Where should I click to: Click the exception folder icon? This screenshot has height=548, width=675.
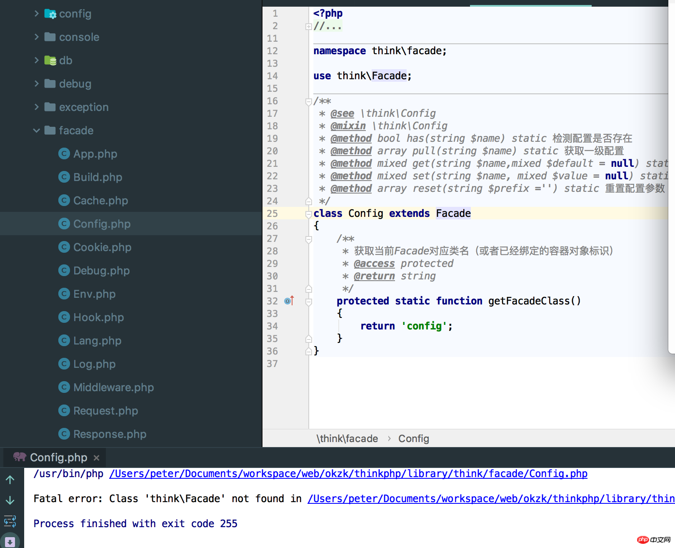[x=50, y=107]
